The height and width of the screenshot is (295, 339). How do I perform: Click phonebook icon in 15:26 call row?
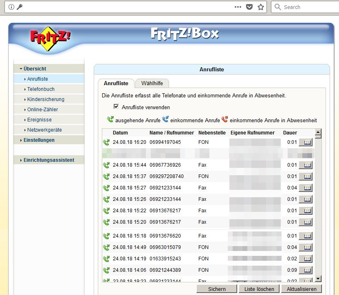point(306,199)
